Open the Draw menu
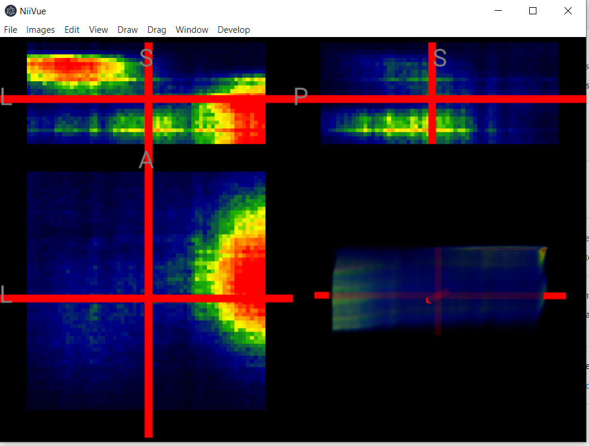Viewport: 589px width, 446px height. 127,29
